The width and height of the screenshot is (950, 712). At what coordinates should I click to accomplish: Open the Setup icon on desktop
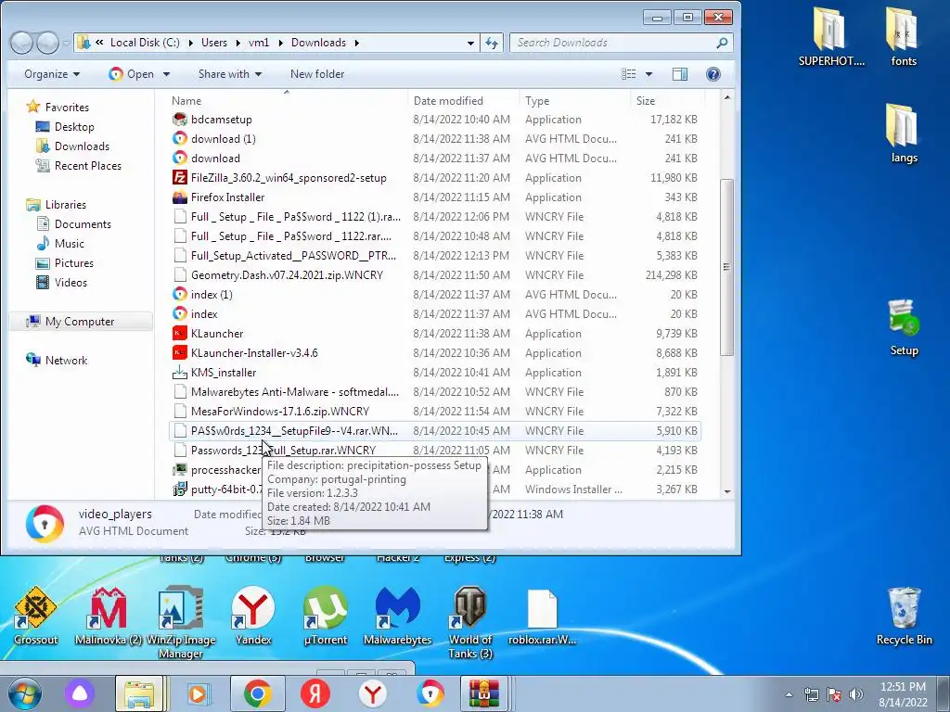(904, 327)
